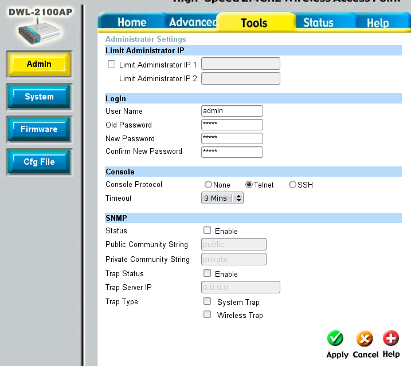Image resolution: width=411 pixels, height=366 pixels.
Task: Open the Cfg File sidebar page
Action: coord(39,162)
